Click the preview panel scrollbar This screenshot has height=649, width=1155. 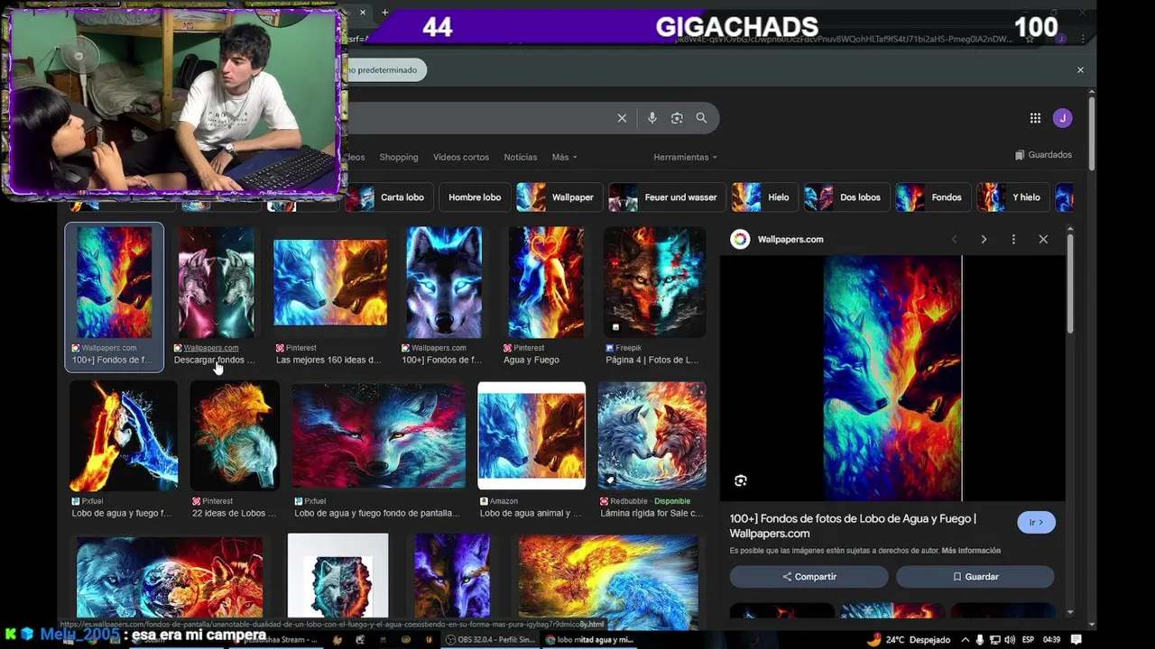[1069, 283]
